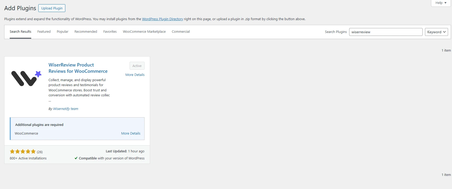Visit the Wisernotify team author link

point(66,109)
